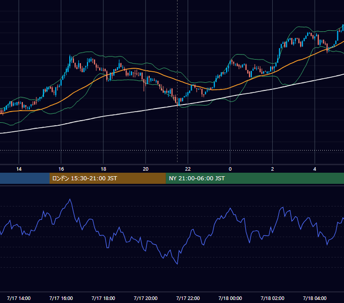Click the hour label 22 on price chart axis
The image size is (344, 303).
pyautogui.click(x=188, y=169)
